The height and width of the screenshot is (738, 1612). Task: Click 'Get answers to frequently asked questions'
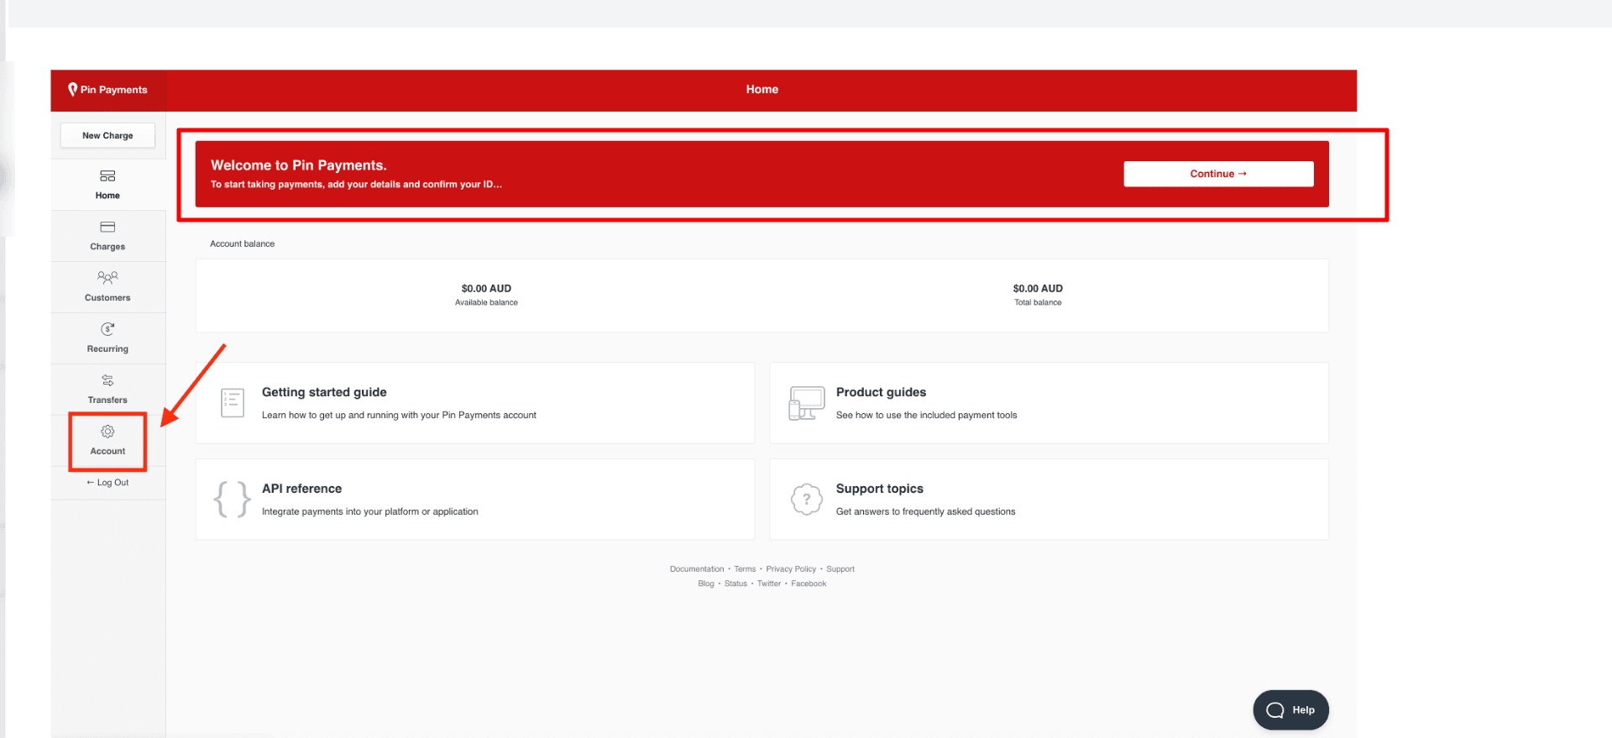pyautogui.click(x=925, y=512)
